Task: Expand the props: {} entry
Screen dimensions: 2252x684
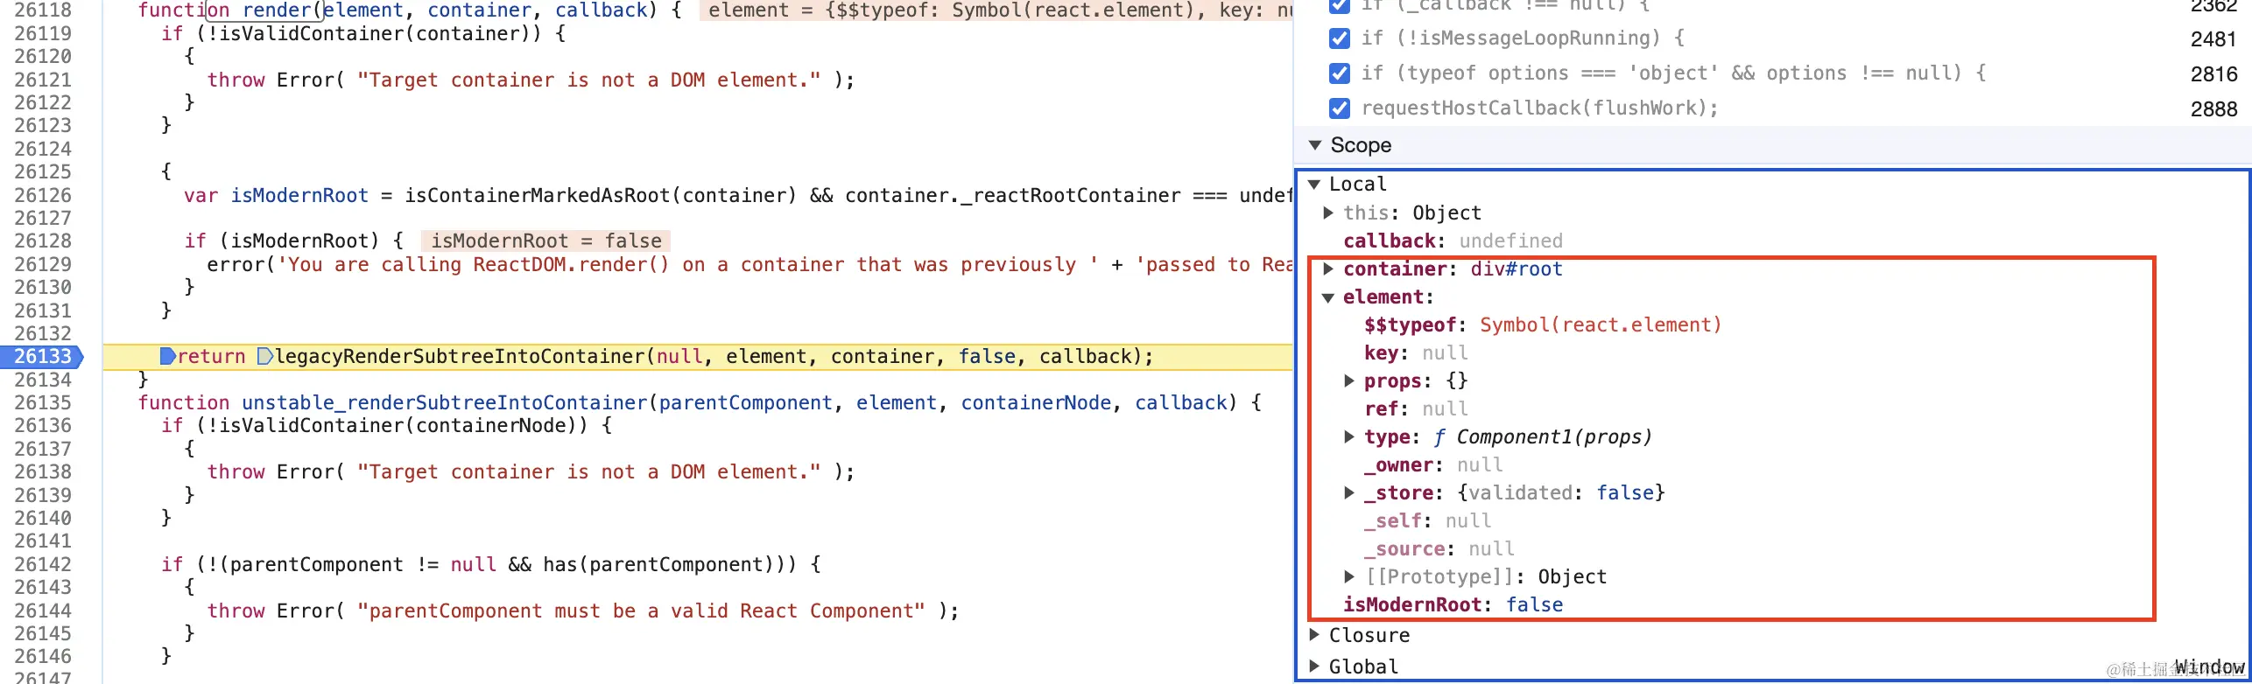Action: [1349, 380]
